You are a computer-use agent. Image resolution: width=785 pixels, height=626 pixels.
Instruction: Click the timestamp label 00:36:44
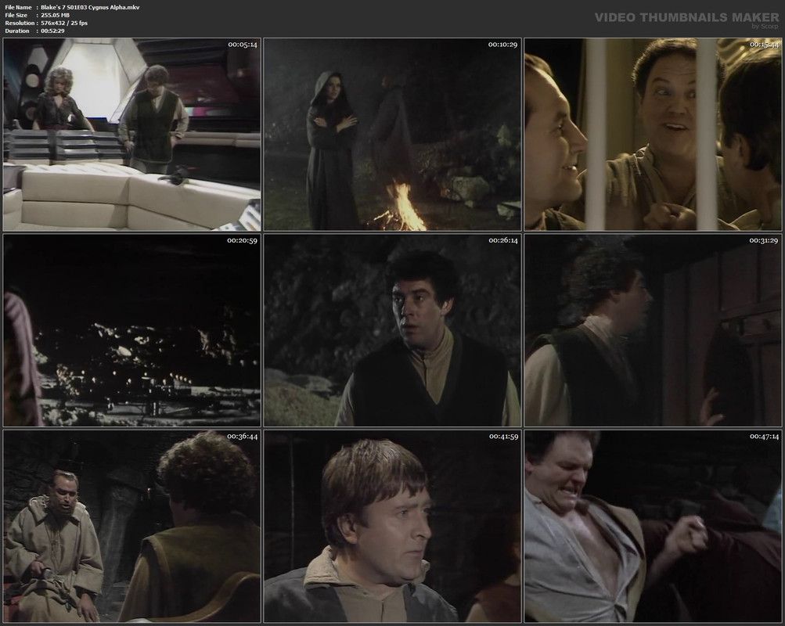point(243,437)
